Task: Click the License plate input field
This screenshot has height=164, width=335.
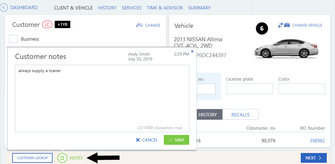Action: click(249, 89)
